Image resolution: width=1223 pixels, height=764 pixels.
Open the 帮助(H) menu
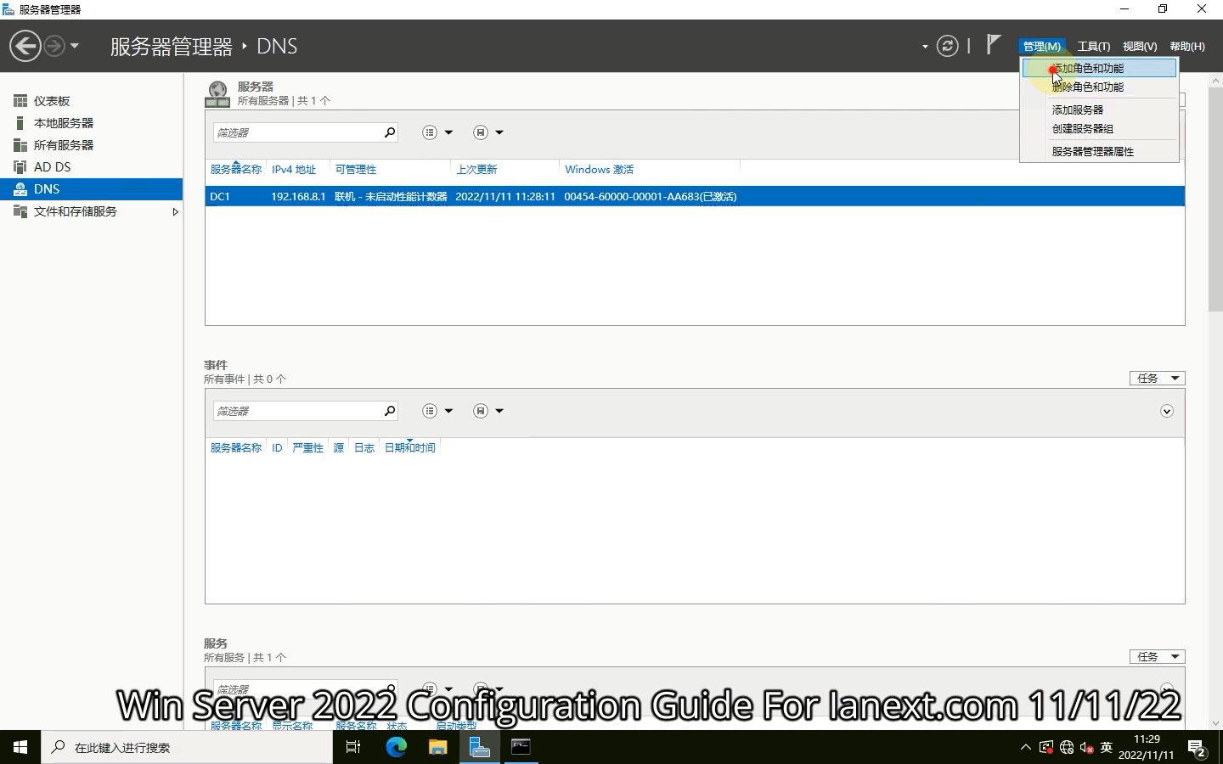(x=1187, y=46)
